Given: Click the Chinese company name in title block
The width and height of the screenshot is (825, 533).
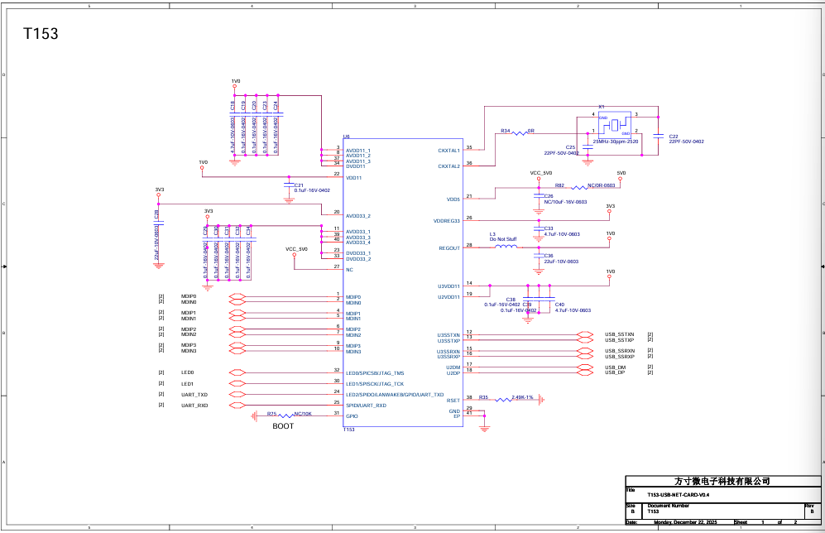Looking at the screenshot, I should click(722, 482).
